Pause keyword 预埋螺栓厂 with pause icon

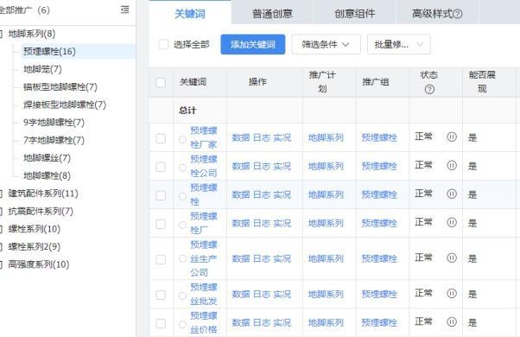click(452, 222)
